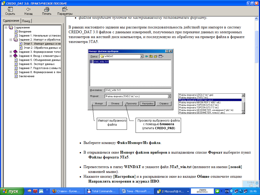Click the closed-book icon beside Задание 3

click(15, 52)
